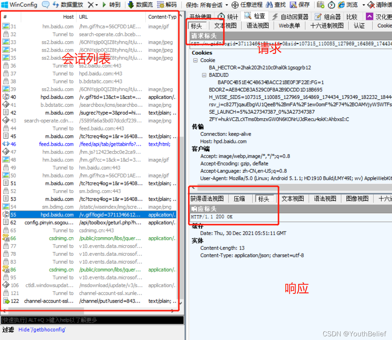
Task: Click the session list horizontal scrollbar
Action: 46,311
